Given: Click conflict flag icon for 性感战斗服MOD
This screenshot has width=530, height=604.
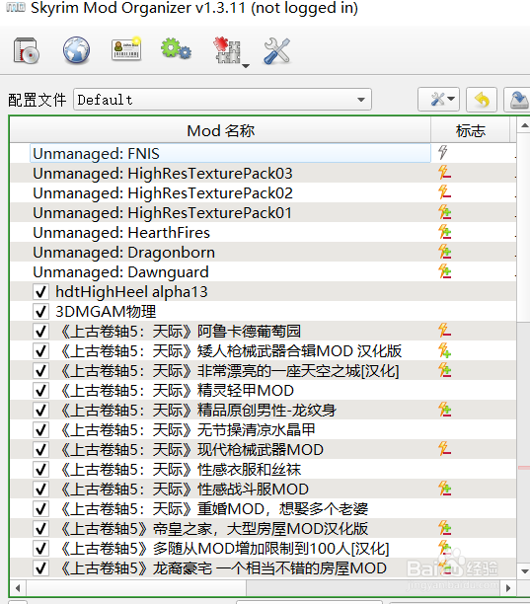Looking at the screenshot, I should click(444, 489).
